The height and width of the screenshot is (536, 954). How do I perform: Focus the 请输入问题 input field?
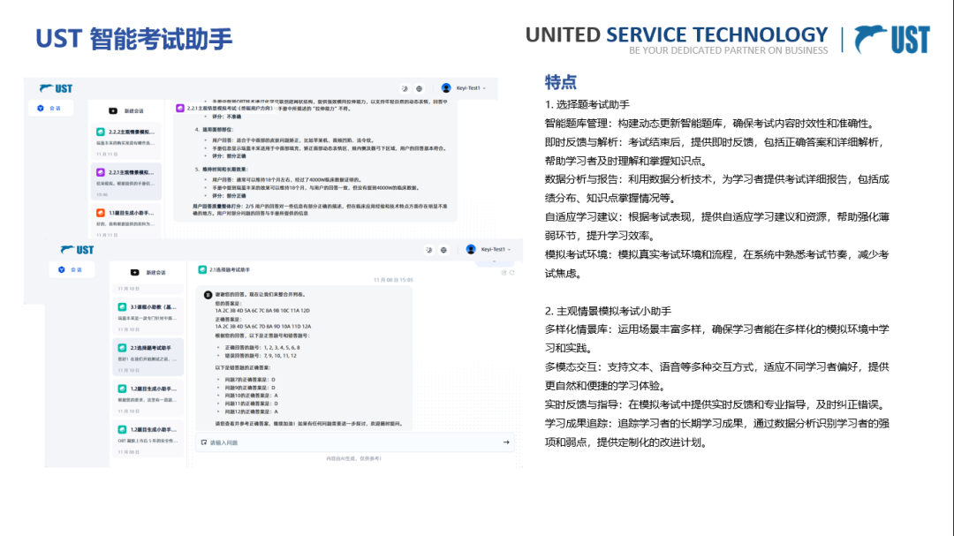[x=355, y=442]
